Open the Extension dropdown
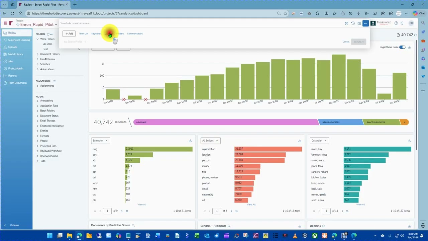The image size is (428, 241). [100, 141]
